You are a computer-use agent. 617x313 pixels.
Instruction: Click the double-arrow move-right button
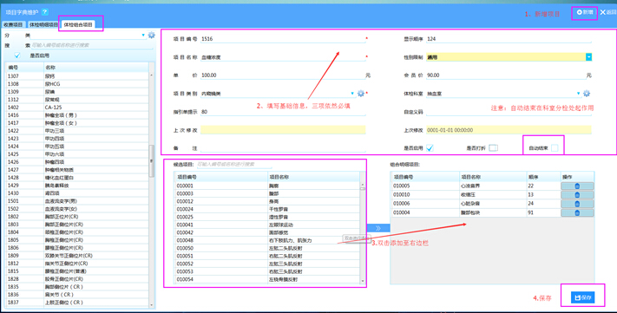[x=378, y=228]
